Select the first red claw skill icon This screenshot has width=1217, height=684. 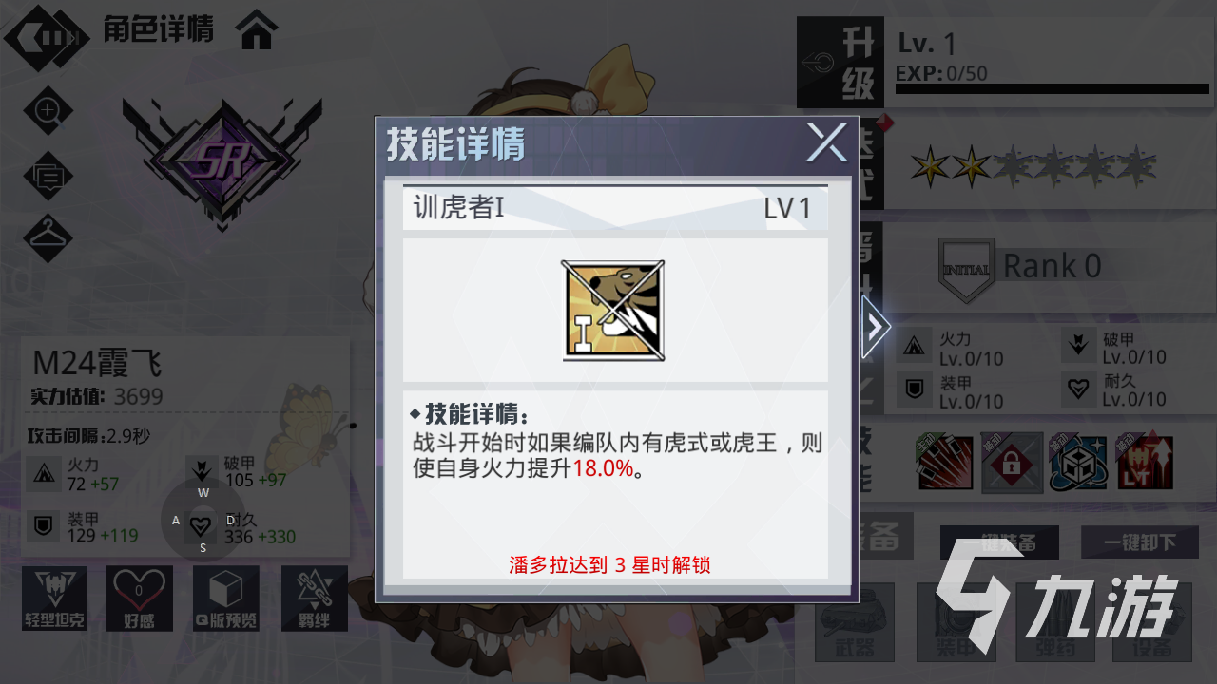[x=945, y=463]
